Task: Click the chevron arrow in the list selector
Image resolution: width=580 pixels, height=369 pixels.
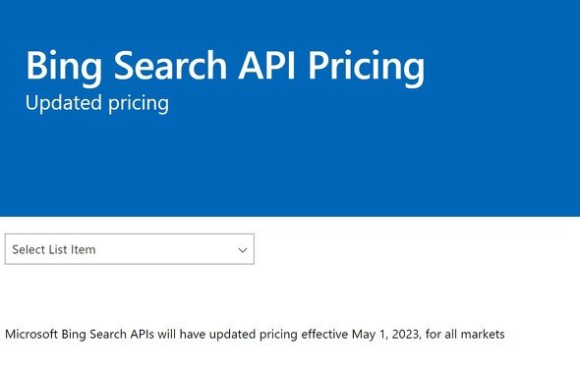Action: click(x=243, y=250)
